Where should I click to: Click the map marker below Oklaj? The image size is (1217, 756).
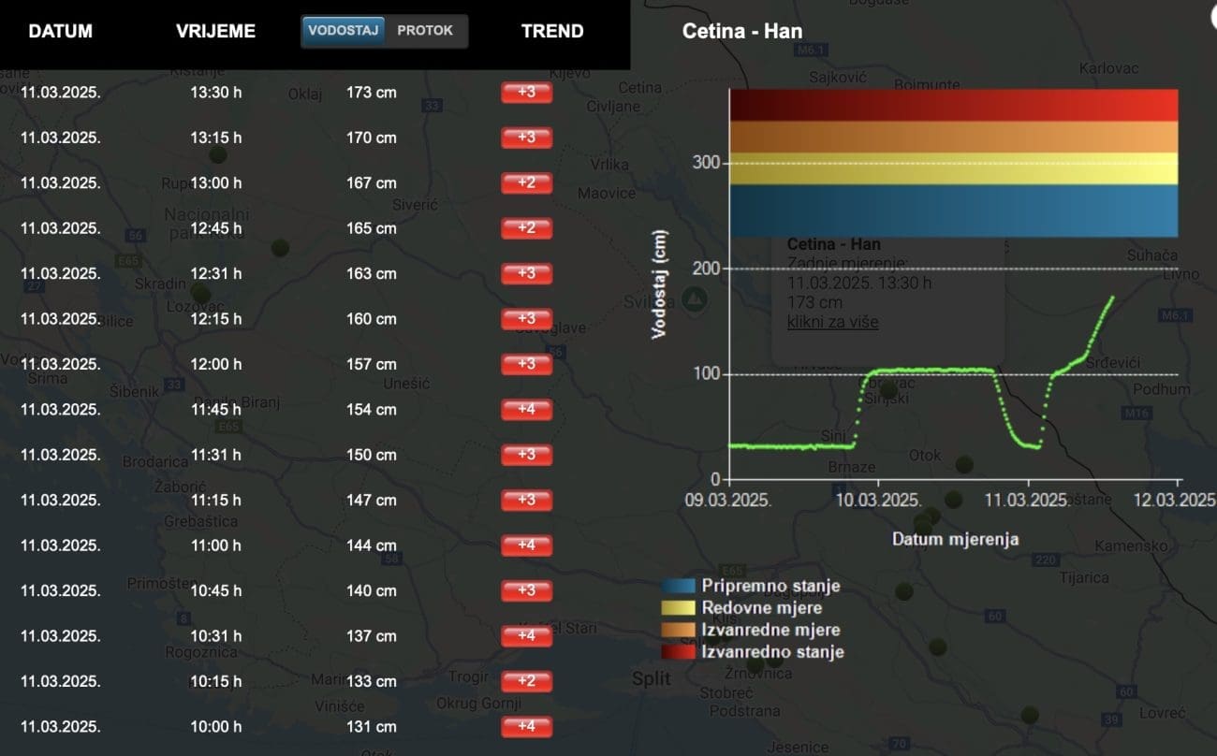[218, 154]
